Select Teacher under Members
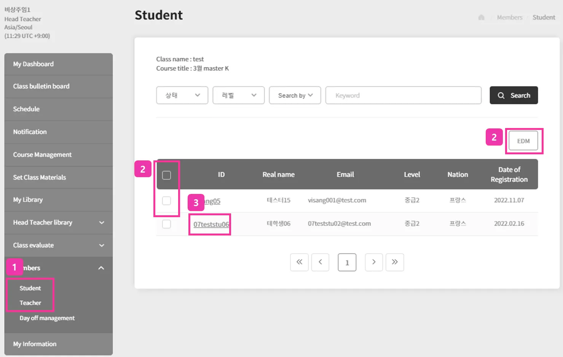Image resolution: width=563 pixels, height=357 pixels. click(30, 303)
